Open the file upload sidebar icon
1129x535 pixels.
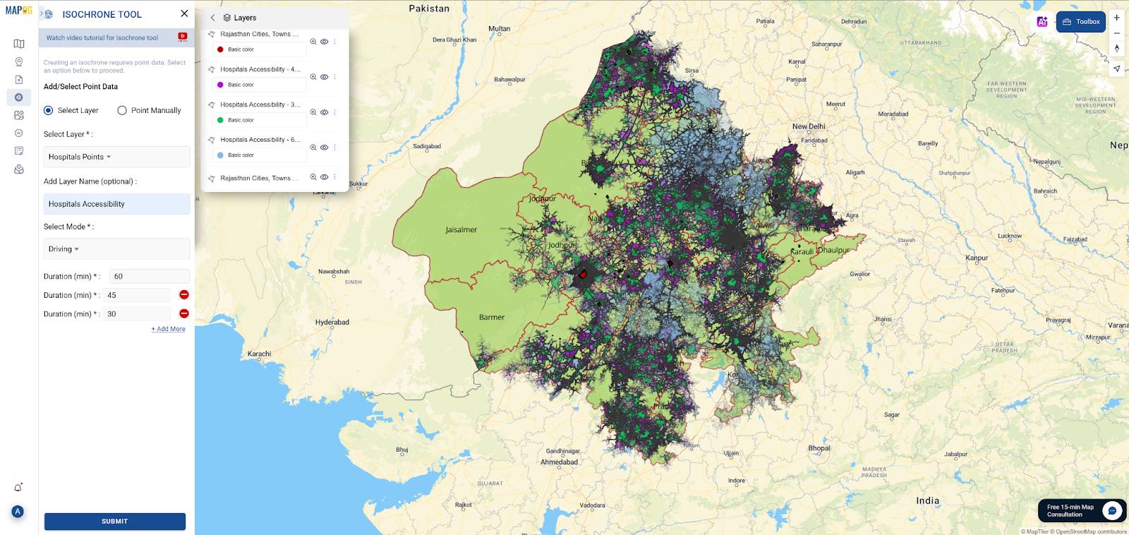[19, 80]
